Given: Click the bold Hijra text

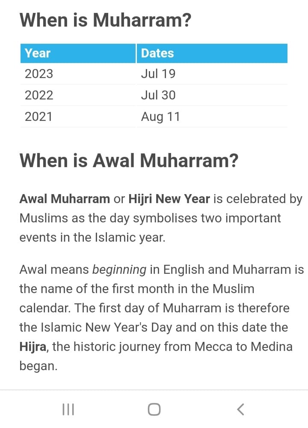Looking at the screenshot, I should click(x=33, y=347).
